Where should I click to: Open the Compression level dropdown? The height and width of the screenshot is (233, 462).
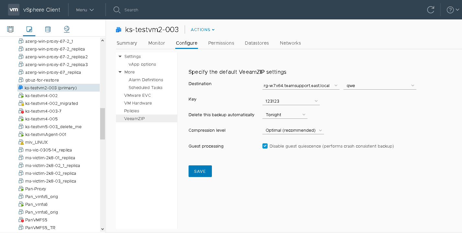(293, 130)
